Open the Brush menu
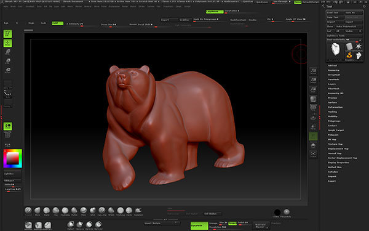This screenshot has height=231, width=369. tap(13, 7)
